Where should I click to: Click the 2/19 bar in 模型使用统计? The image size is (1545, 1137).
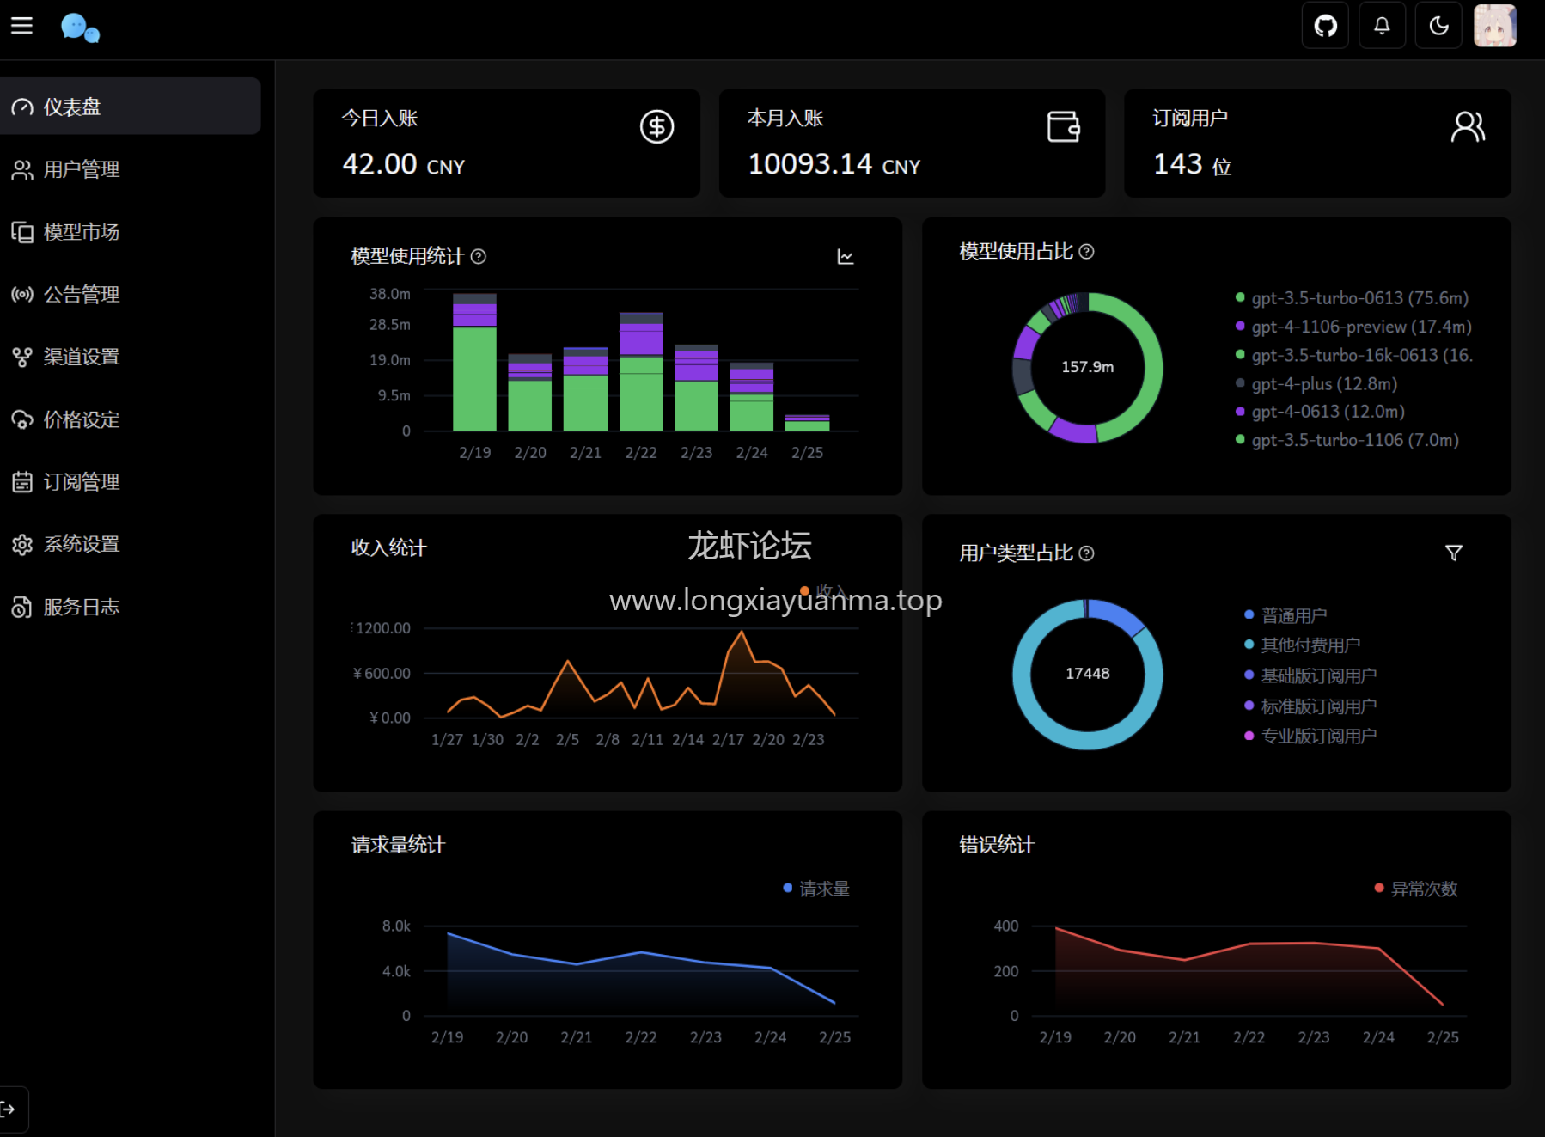(x=474, y=363)
